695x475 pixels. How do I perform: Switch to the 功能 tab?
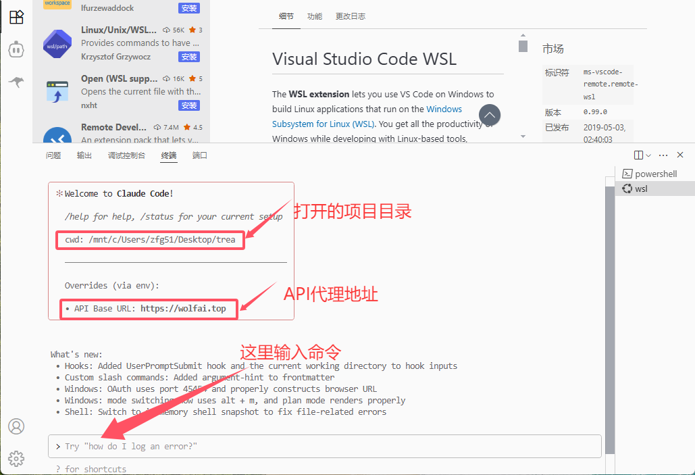(x=315, y=16)
